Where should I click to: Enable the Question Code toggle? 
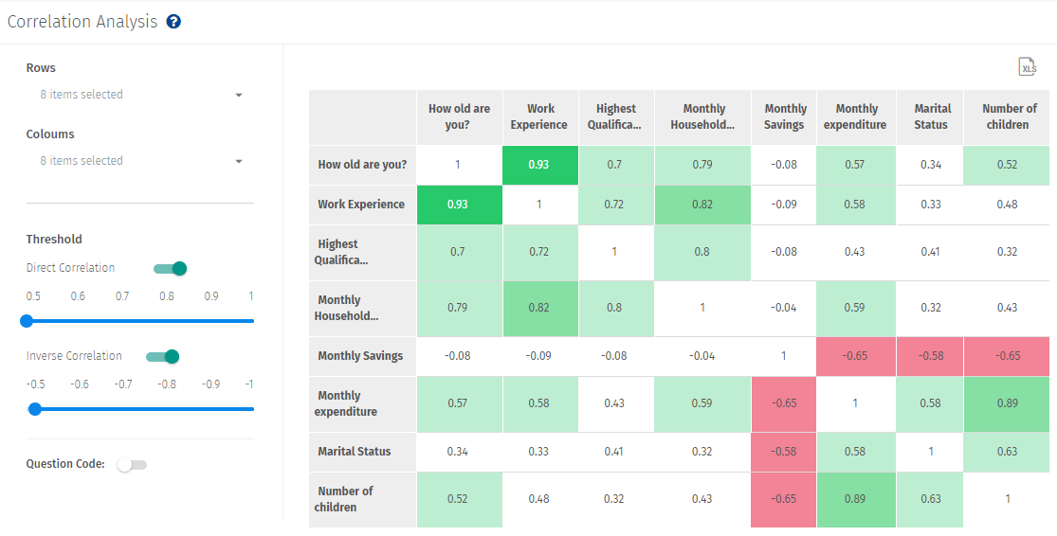[x=131, y=465]
